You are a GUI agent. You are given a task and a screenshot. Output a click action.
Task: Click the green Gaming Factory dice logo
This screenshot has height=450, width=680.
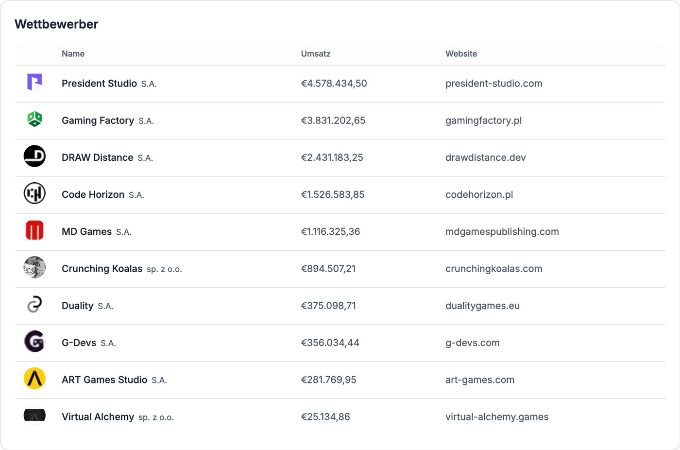[x=34, y=119]
